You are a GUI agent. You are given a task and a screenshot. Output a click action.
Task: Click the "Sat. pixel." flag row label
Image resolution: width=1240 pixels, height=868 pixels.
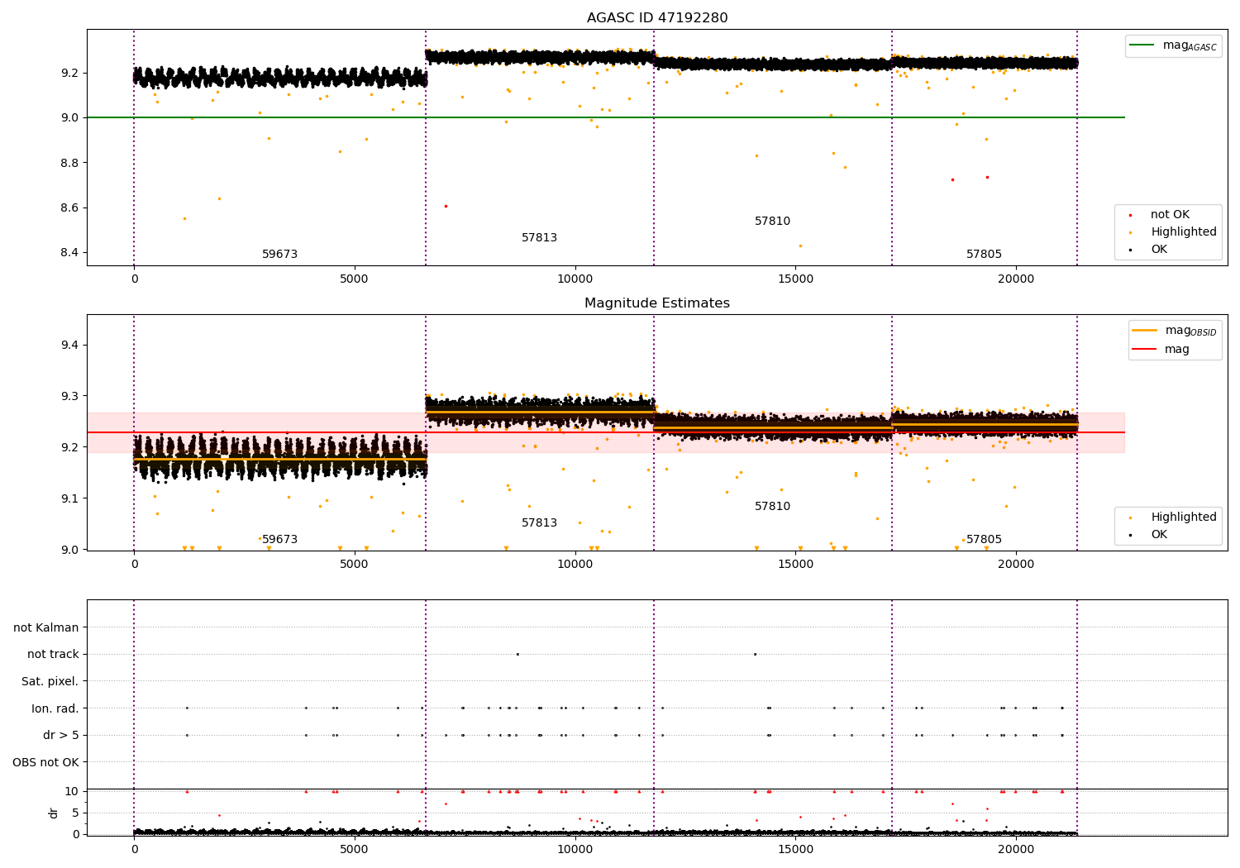coord(50,682)
